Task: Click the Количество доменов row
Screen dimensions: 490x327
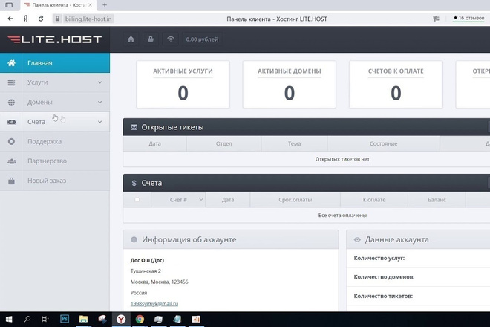Action: tap(418, 277)
